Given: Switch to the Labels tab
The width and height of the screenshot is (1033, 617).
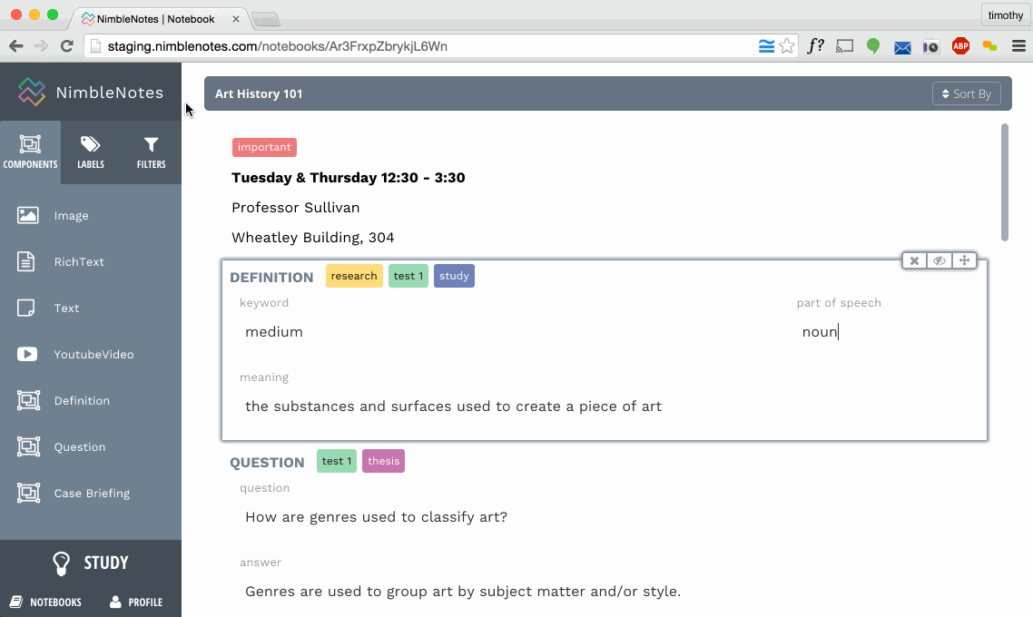Looking at the screenshot, I should [91, 152].
